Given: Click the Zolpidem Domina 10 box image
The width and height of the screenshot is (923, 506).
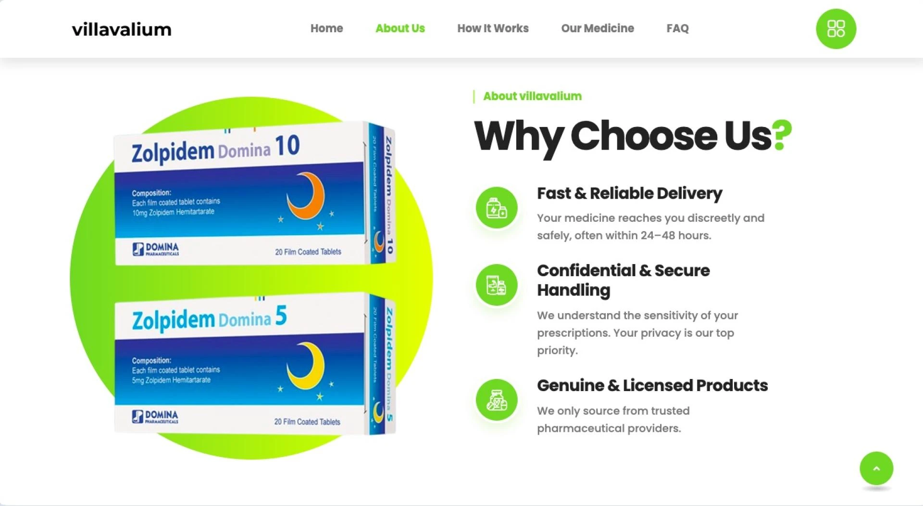Looking at the screenshot, I should pyautogui.click(x=255, y=193).
